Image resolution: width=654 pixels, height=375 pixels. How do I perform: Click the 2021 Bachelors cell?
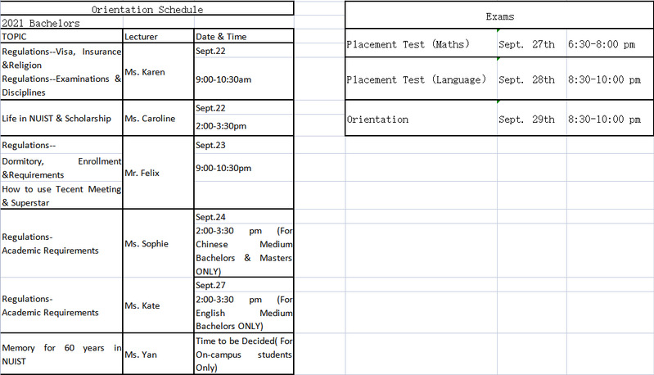61,24
